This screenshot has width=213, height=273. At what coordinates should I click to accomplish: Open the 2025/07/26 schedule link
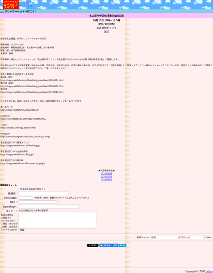106,177
